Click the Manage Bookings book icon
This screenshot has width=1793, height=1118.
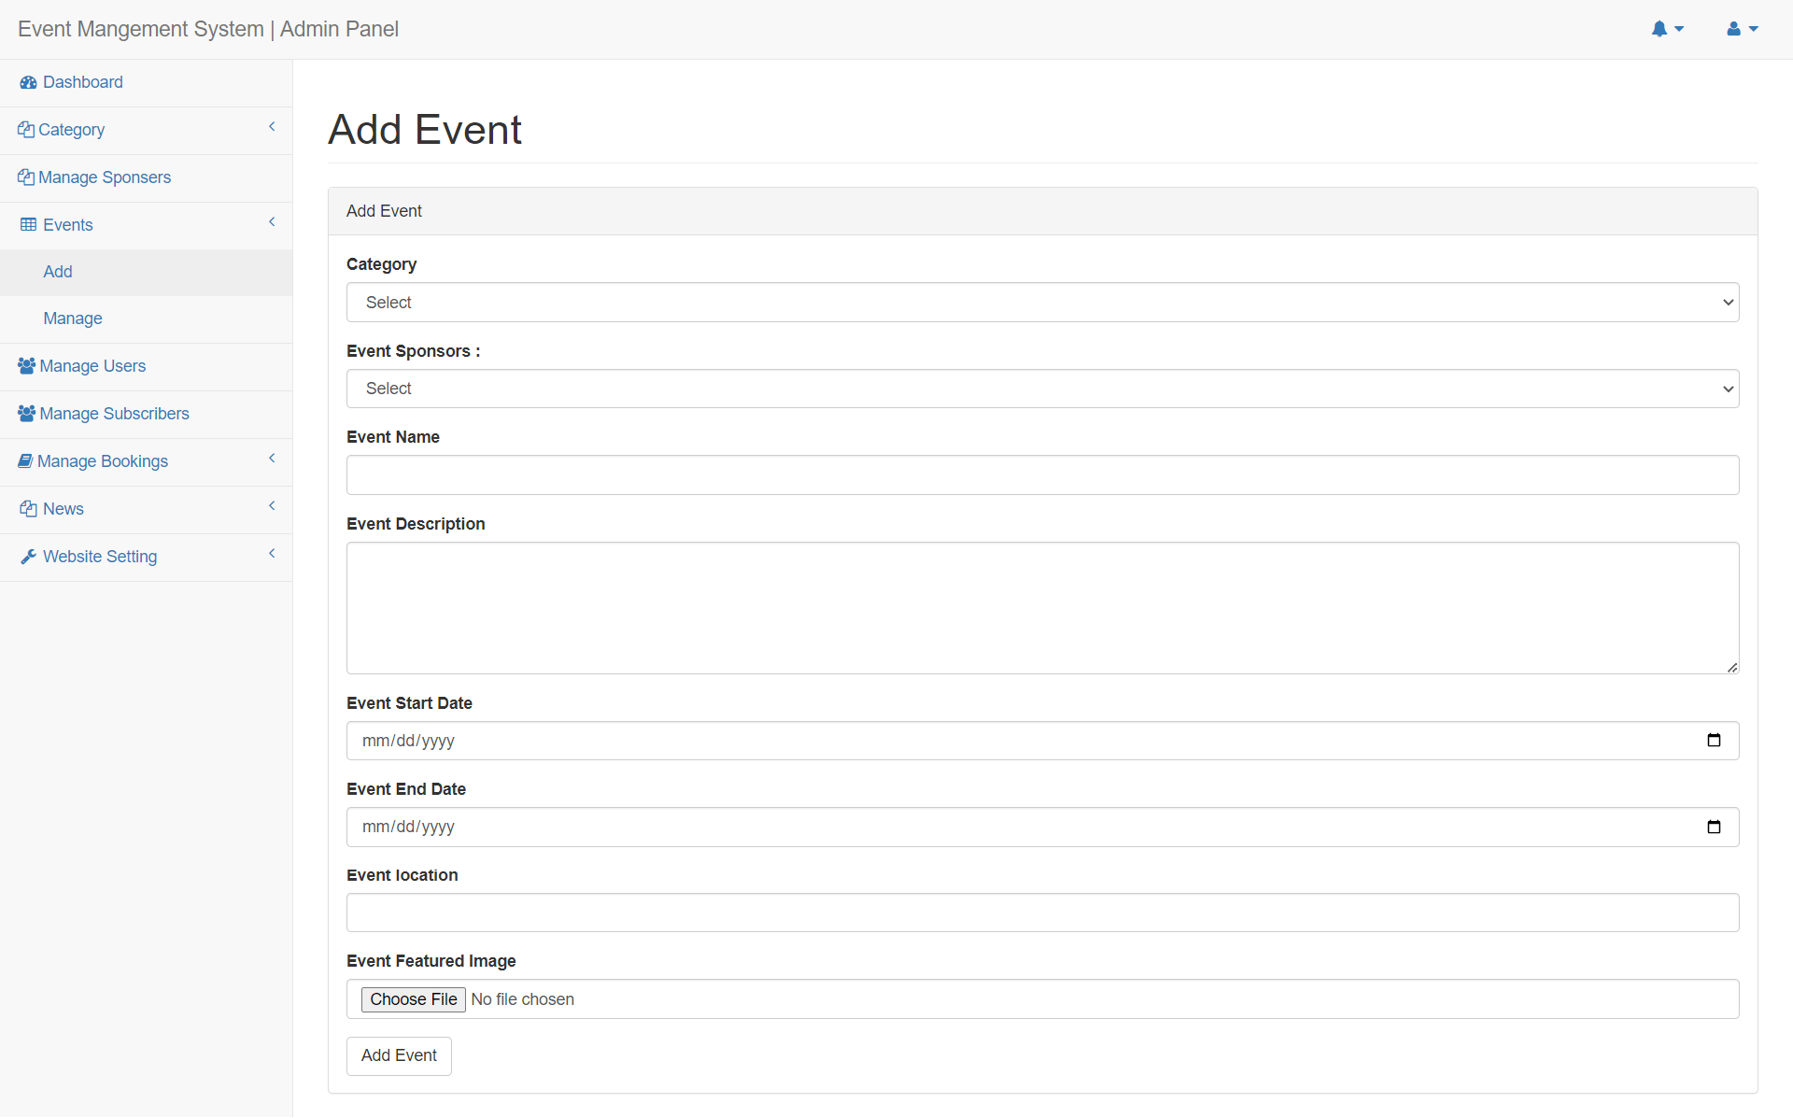[26, 460]
